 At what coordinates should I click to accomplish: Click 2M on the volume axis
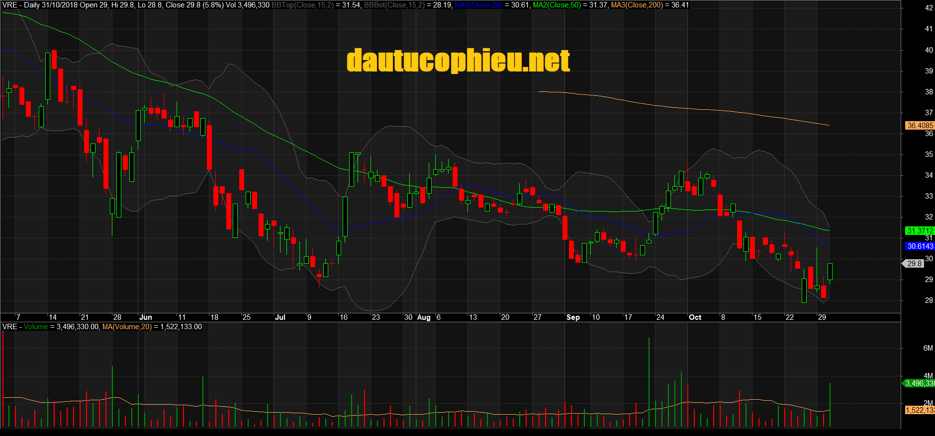tap(928, 403)
